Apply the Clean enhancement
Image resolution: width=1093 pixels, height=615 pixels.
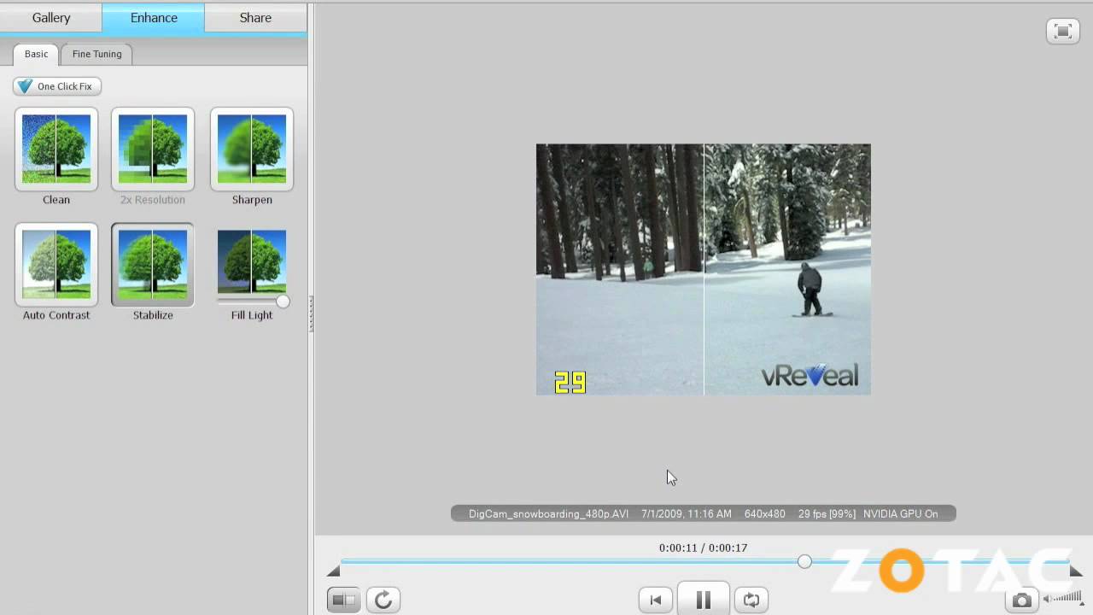tap(56, 149)
